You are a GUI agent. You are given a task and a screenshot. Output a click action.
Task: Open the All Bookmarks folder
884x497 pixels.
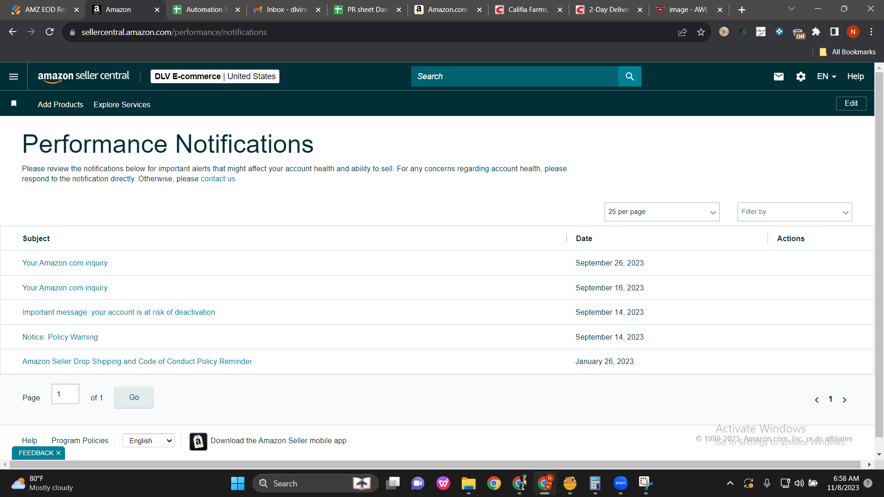coord(848,52)
